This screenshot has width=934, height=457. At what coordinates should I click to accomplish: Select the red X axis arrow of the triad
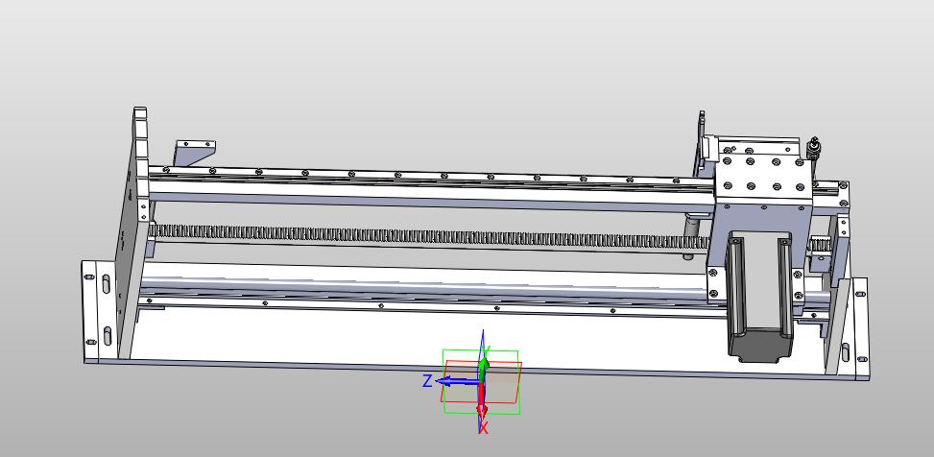point(482,400)
